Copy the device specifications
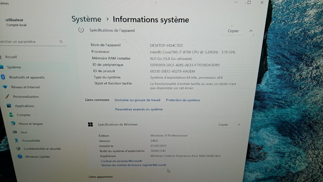The width and height of the screenshot is (323, 182). (x=233, y=31)
